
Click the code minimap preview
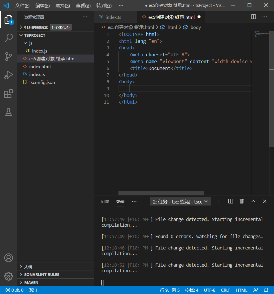click(x=261, y=34)
